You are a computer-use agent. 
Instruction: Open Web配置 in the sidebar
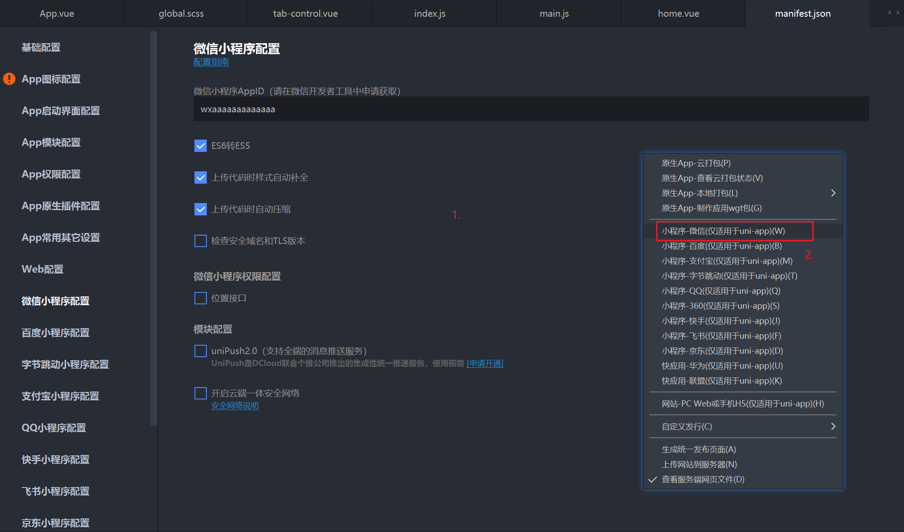tap(43, 269)
